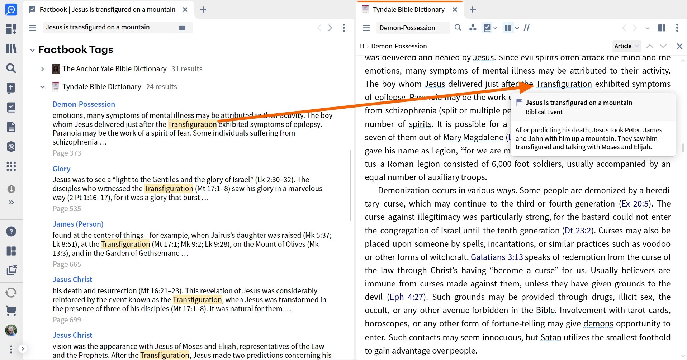687x360 pixels.
Task: Open the shield tool icon in sidebar
Action: pos(11,146)
